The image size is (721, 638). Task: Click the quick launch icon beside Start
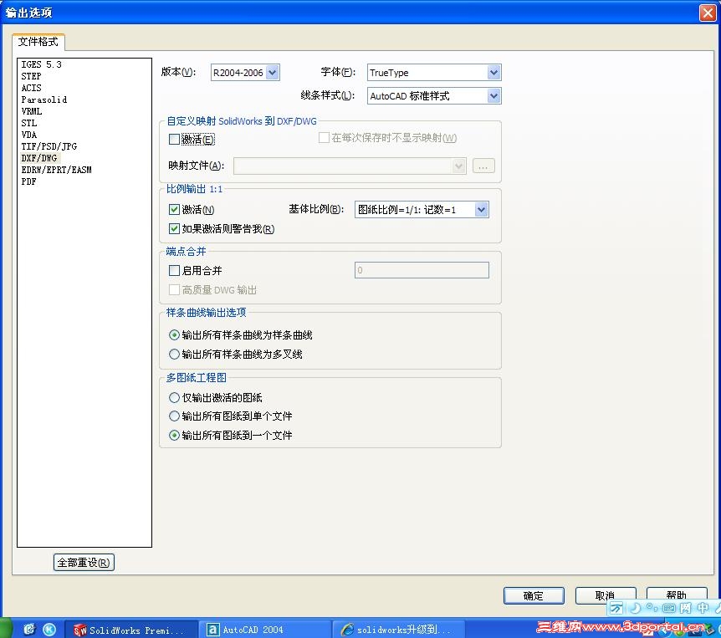(29, 629)
